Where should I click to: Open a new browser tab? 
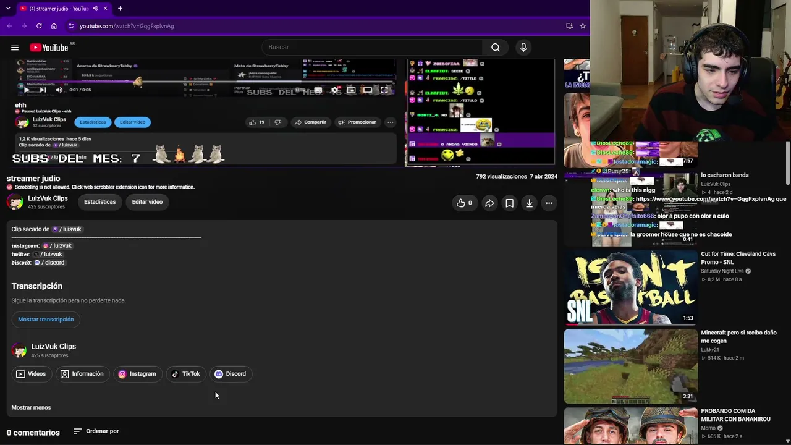tap(120, 9)
